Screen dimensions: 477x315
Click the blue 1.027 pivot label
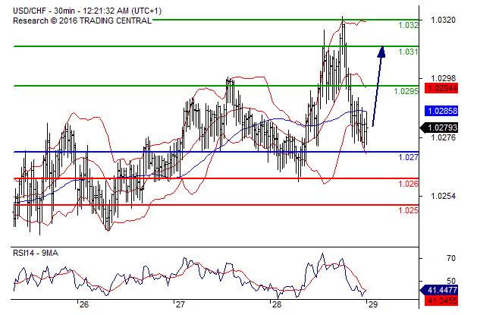pyautogui.click(x=408, y=157)
